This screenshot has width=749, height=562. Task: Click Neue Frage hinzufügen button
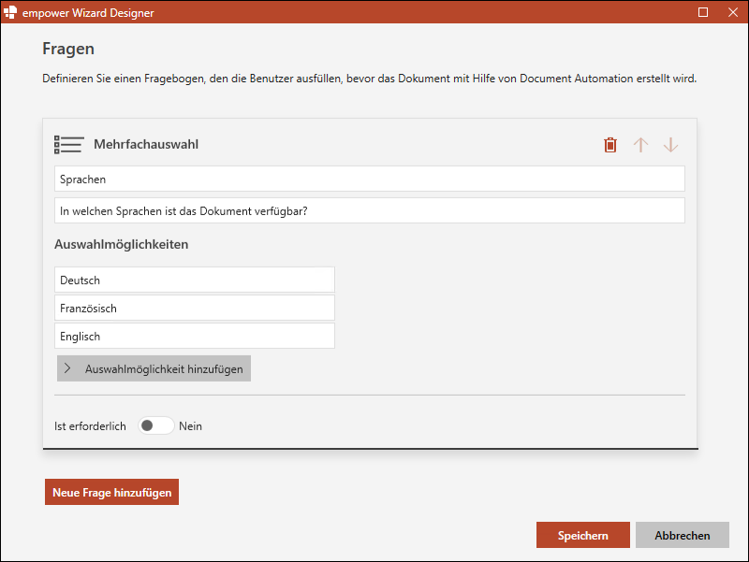coord(111,492)
